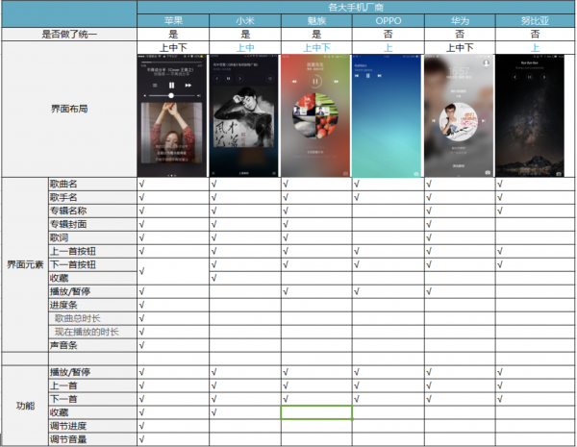Click the 界面元素 group label
577x447 pixels.
point(25,264)
